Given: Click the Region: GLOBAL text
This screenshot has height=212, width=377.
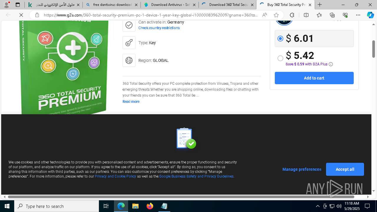Looking at the screenshot, I should (153, 60).
